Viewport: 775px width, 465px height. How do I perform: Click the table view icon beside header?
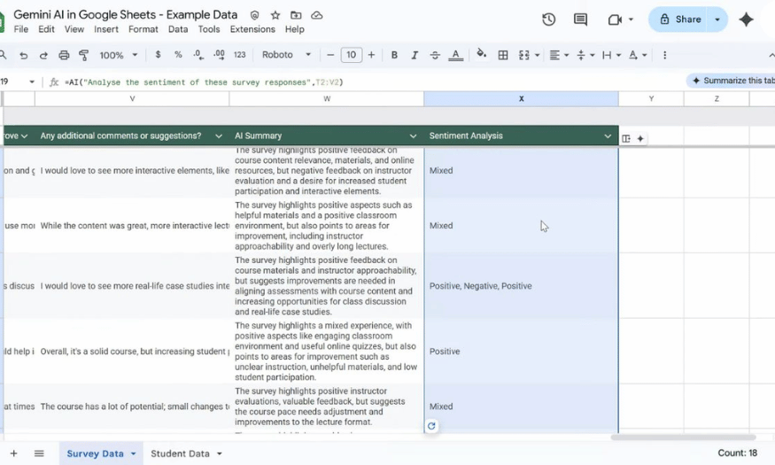[626, 139]
